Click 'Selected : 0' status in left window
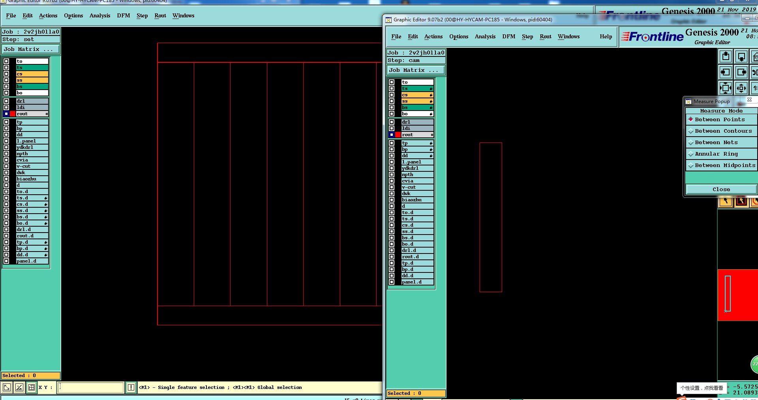The width and height of the screenshot is (758, 400). pyautogui.click(x=31, y=376)
